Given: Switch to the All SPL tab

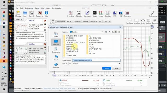Looking at the screenshot, I should coord(69,21).
